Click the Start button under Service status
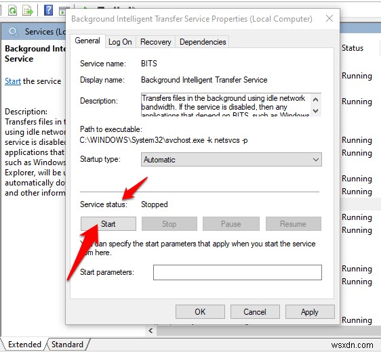This screenshot has height=352, width=381. point(108,223)
